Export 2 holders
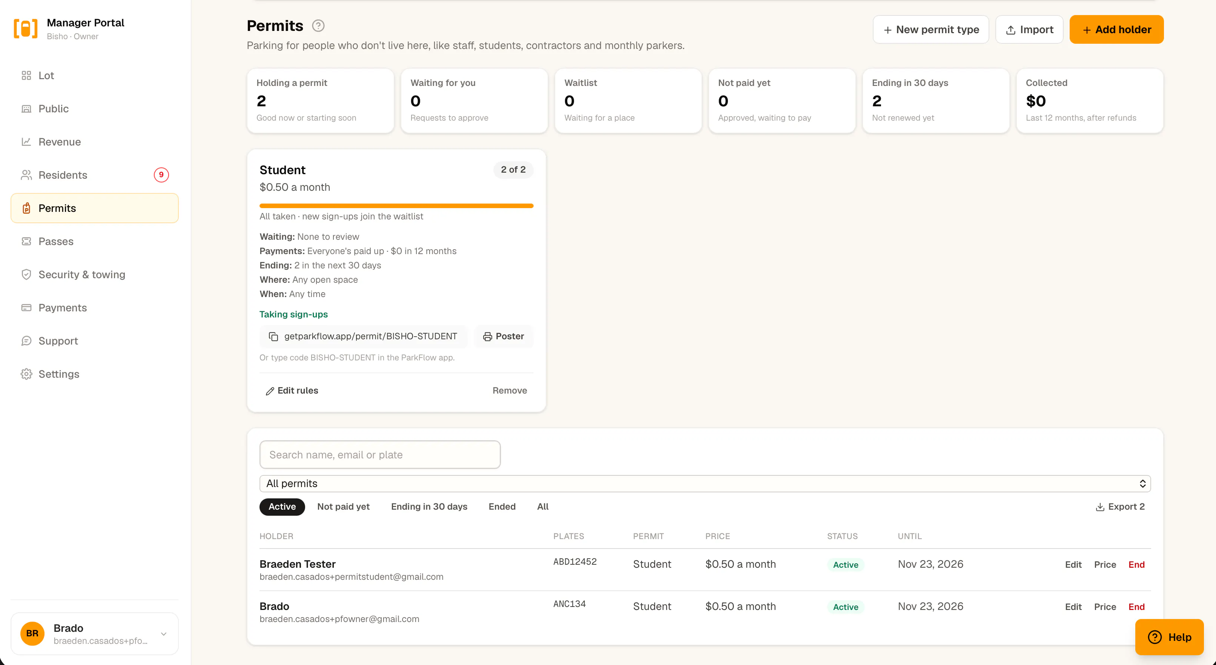The image size is (1216, 665). (1120, 506)
